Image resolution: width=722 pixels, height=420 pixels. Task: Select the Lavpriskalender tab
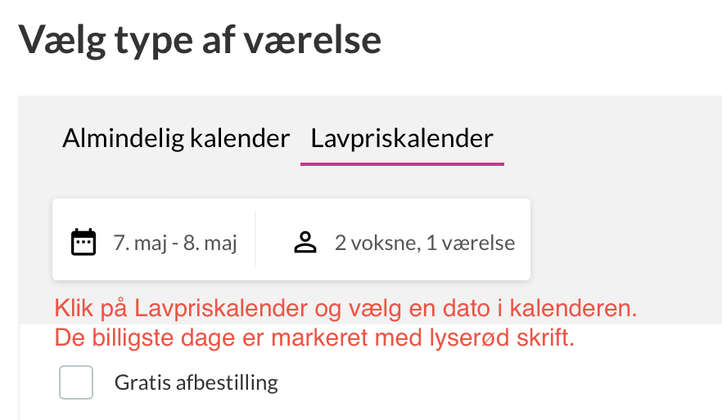tap(402, 138)
